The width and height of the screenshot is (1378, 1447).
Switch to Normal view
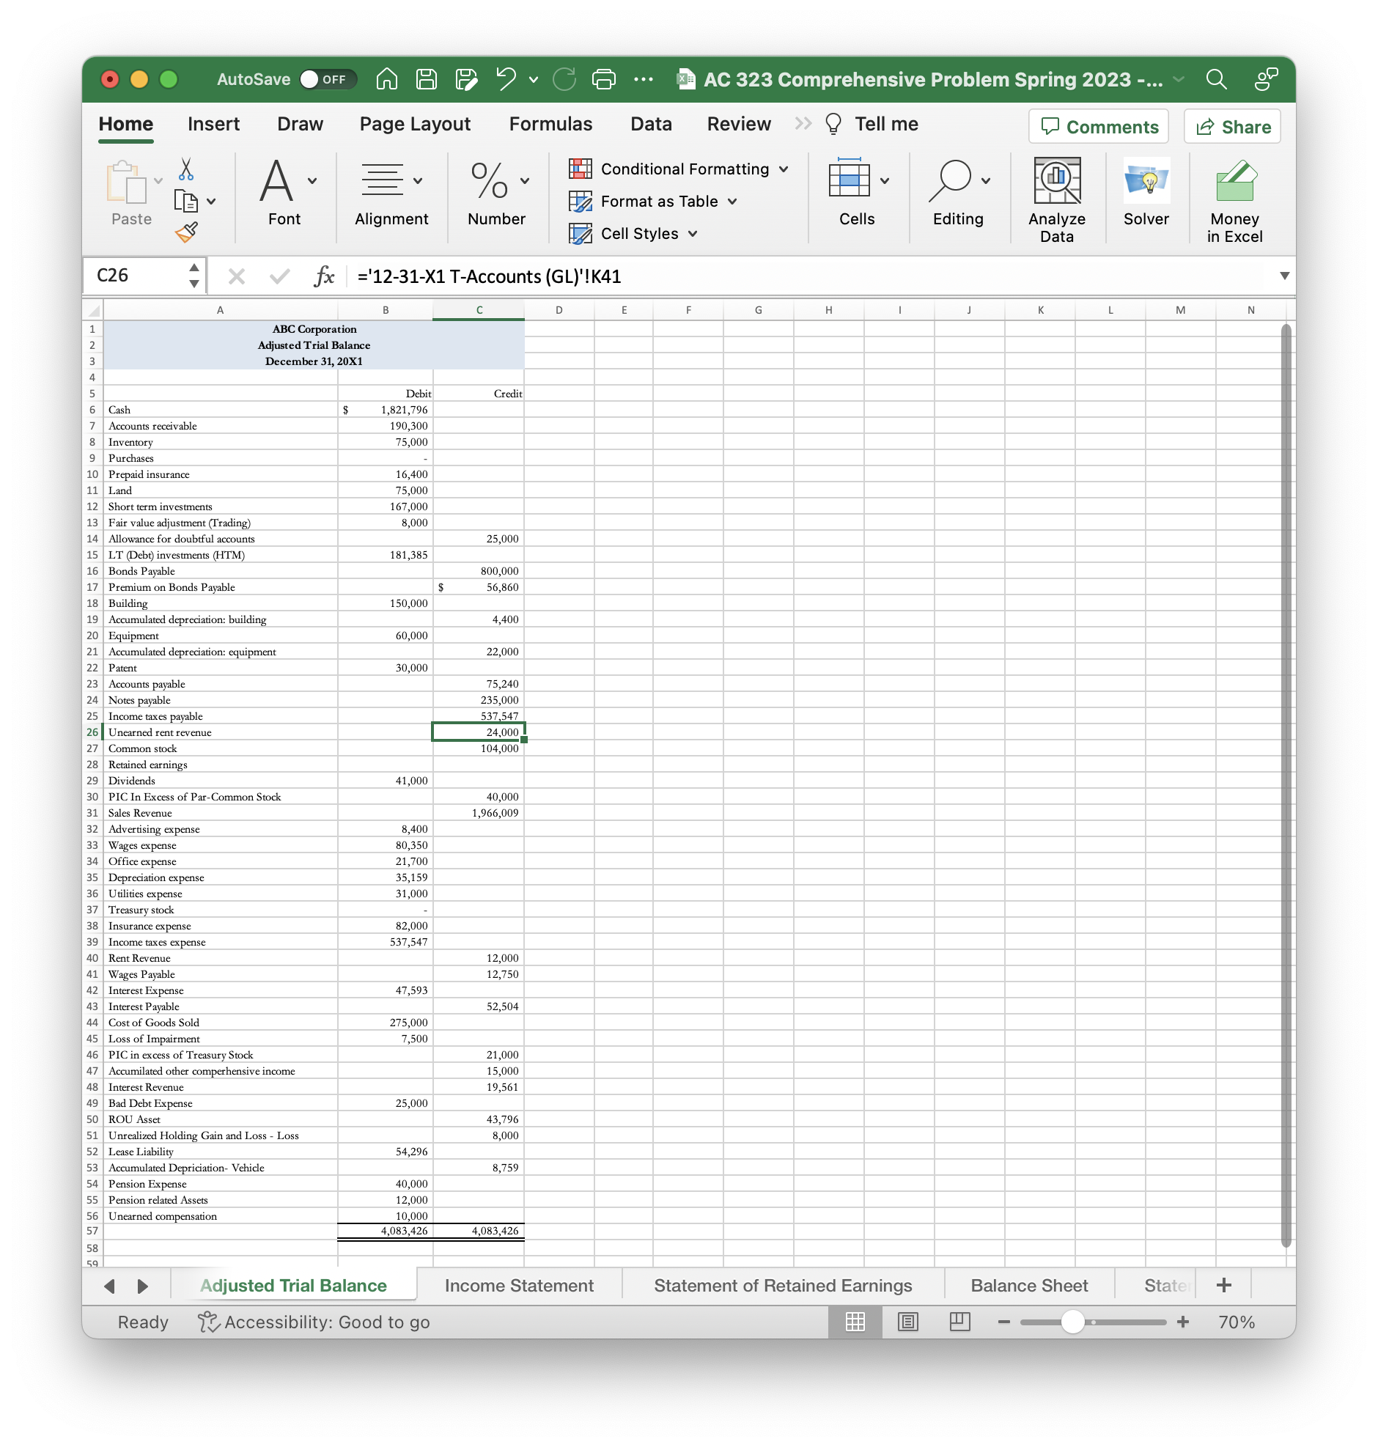tap(855, 1322)
